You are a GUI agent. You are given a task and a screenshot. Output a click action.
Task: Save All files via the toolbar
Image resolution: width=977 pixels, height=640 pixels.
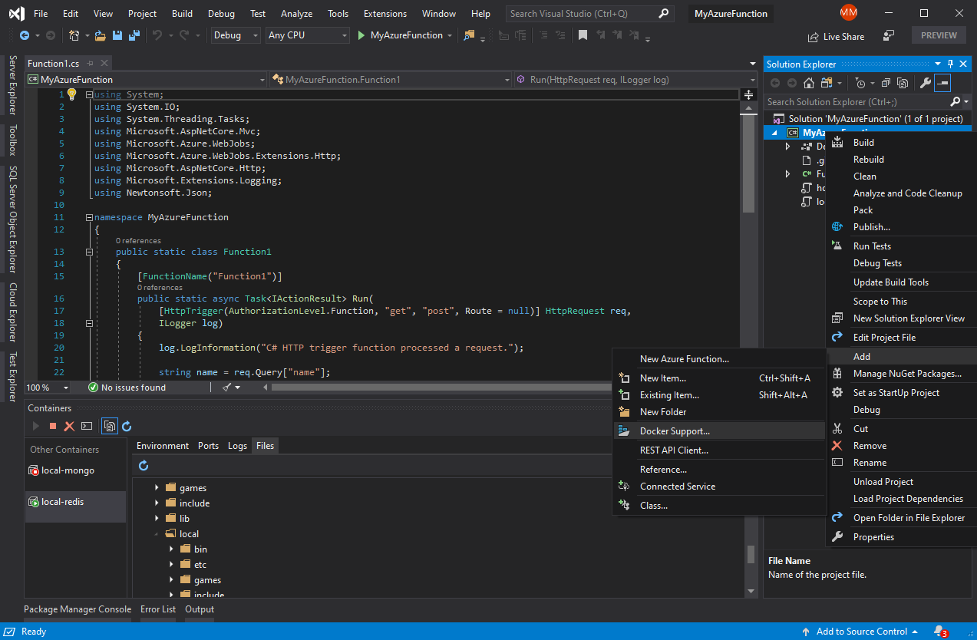135,35
